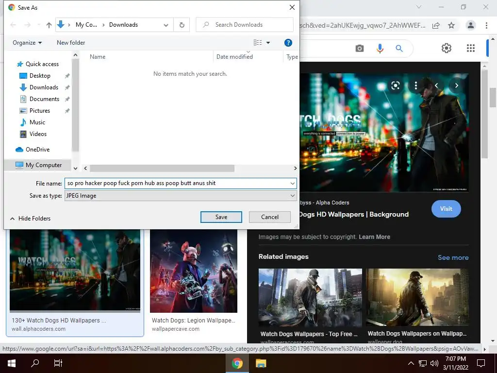Click the Search Downloads field
This screenshot has width=497, height=373.
coord(245,25)
